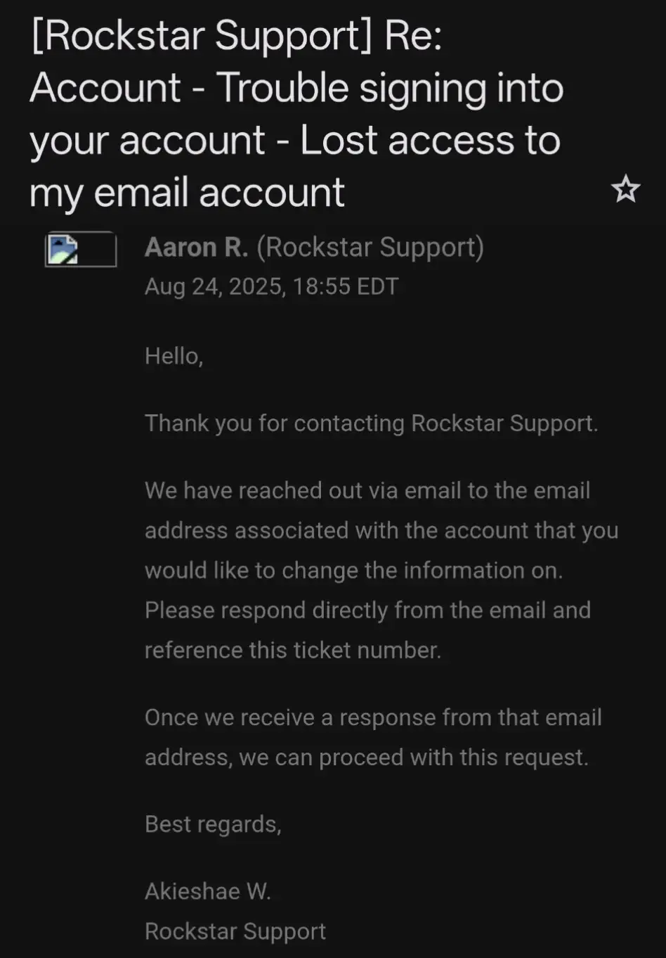Click the line "Once we receive a response"

[372, 717]
